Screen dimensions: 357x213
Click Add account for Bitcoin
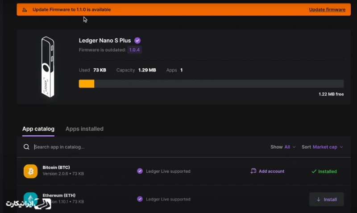click(x=267, y=171)
